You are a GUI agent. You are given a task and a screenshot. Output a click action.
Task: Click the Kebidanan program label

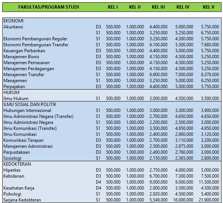coord(14,176)
